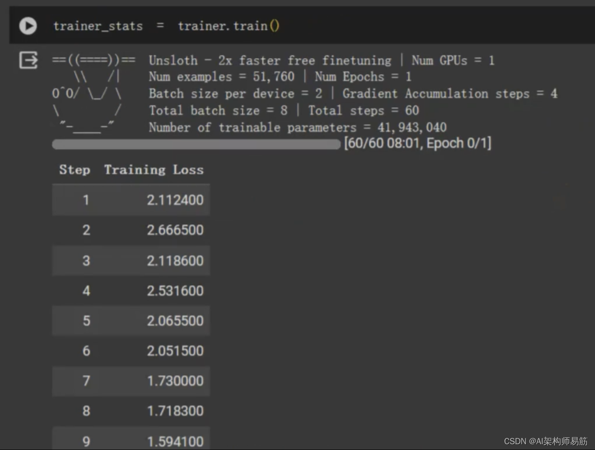The image size is (595, 450).
Task: Click step number 2 cell
Action: click(86, 230)
